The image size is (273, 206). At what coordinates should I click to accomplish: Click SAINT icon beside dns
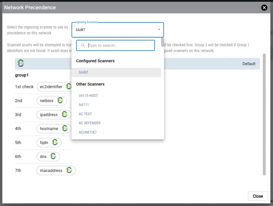coord(53,156)
